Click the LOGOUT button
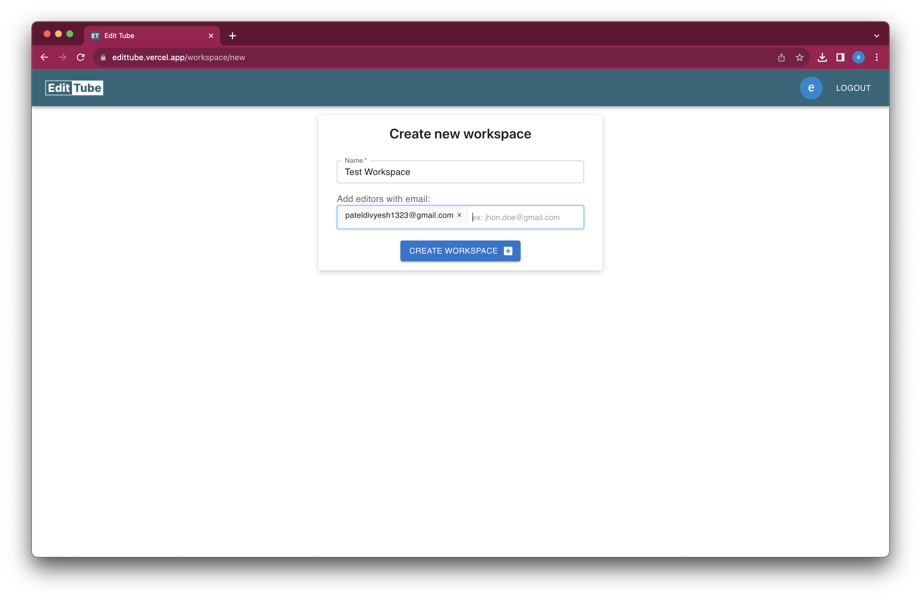The height and width of the screenshot is (599, 921). click(x=853, y=88)
